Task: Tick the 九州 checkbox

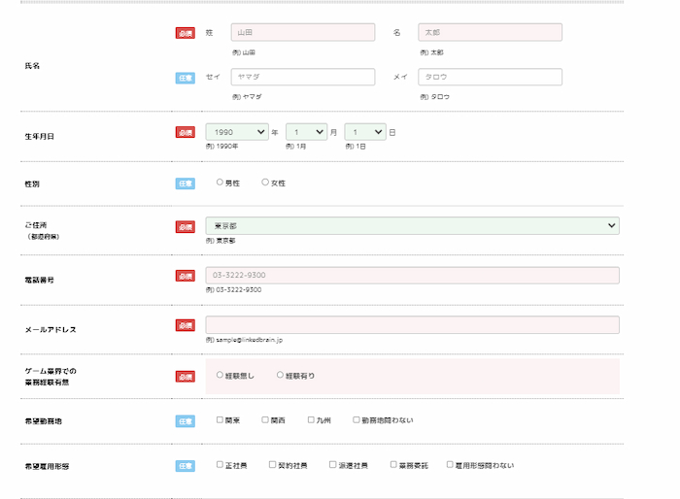Action: tap(311, 420)
